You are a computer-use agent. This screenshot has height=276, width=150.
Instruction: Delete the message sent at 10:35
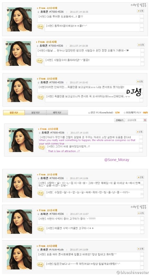pyautogui.click(x=140, y=11)
